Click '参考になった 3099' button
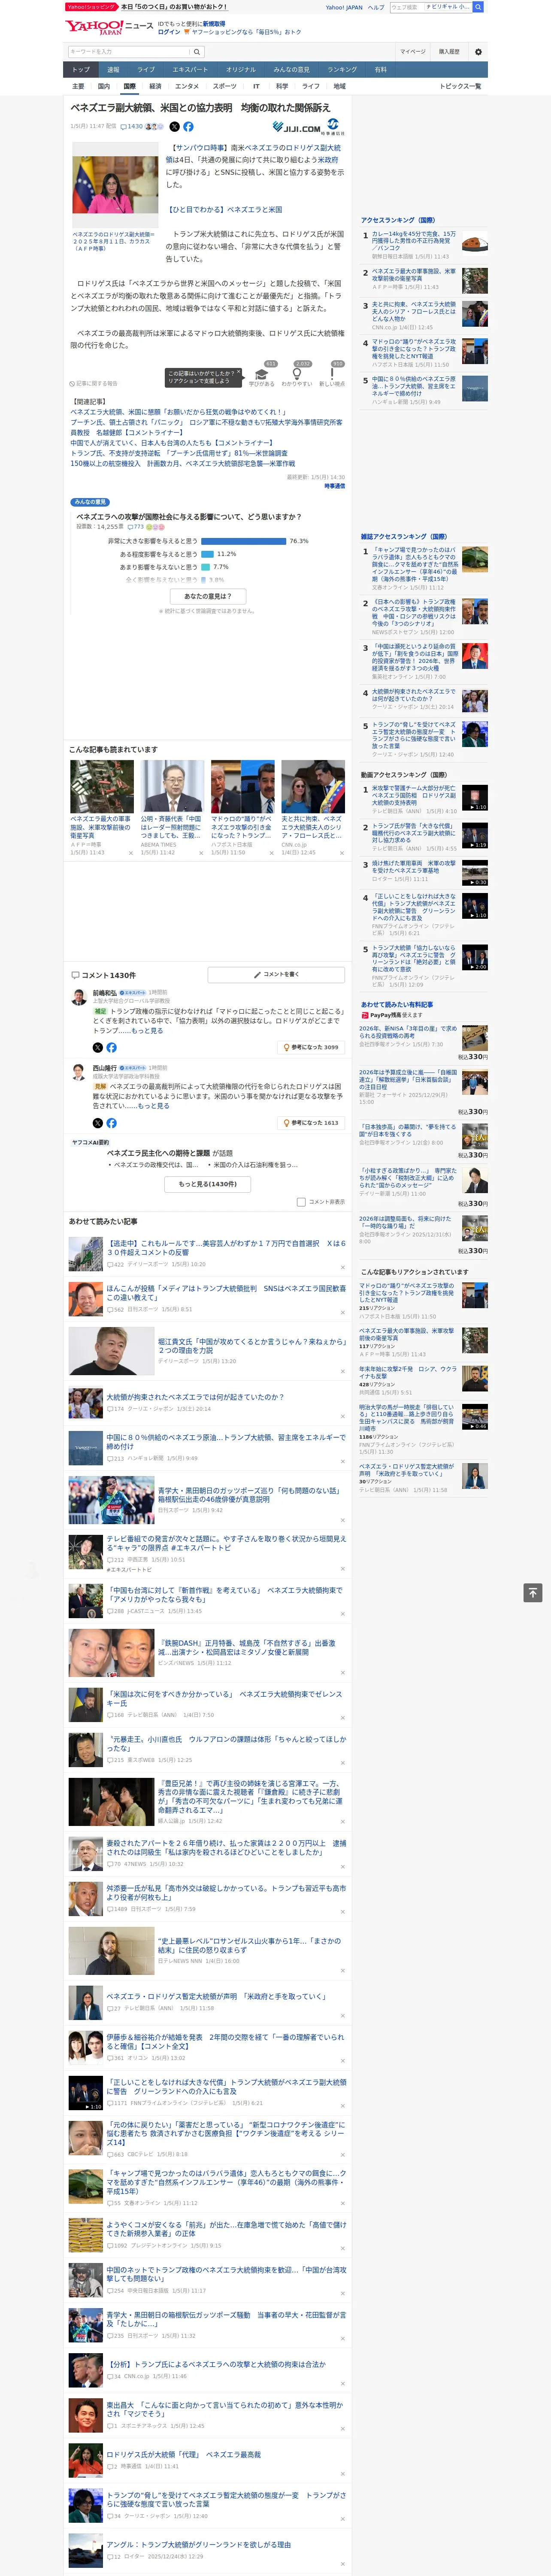 point(311,1047)
